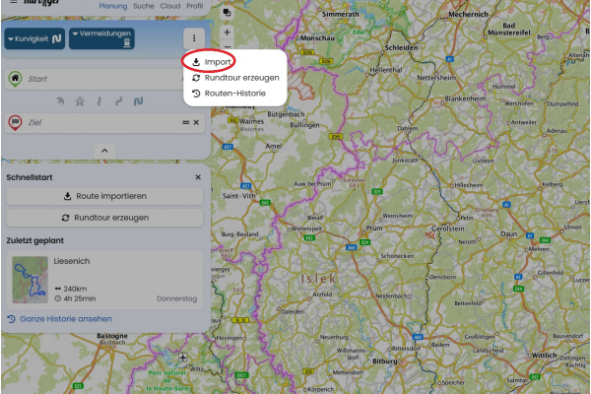Screen dimensions: 591x394
Task: Remove the Ziel waypoint with the X
Action: coord(196,122)
